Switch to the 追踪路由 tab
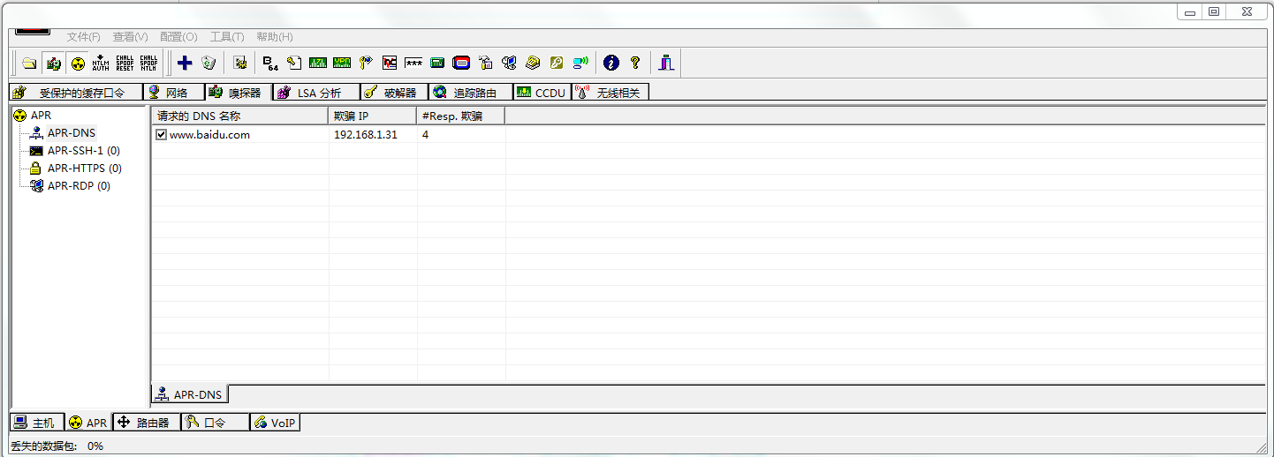The height and width of the screenshot is (457, 1274). (x=470, y=92)
